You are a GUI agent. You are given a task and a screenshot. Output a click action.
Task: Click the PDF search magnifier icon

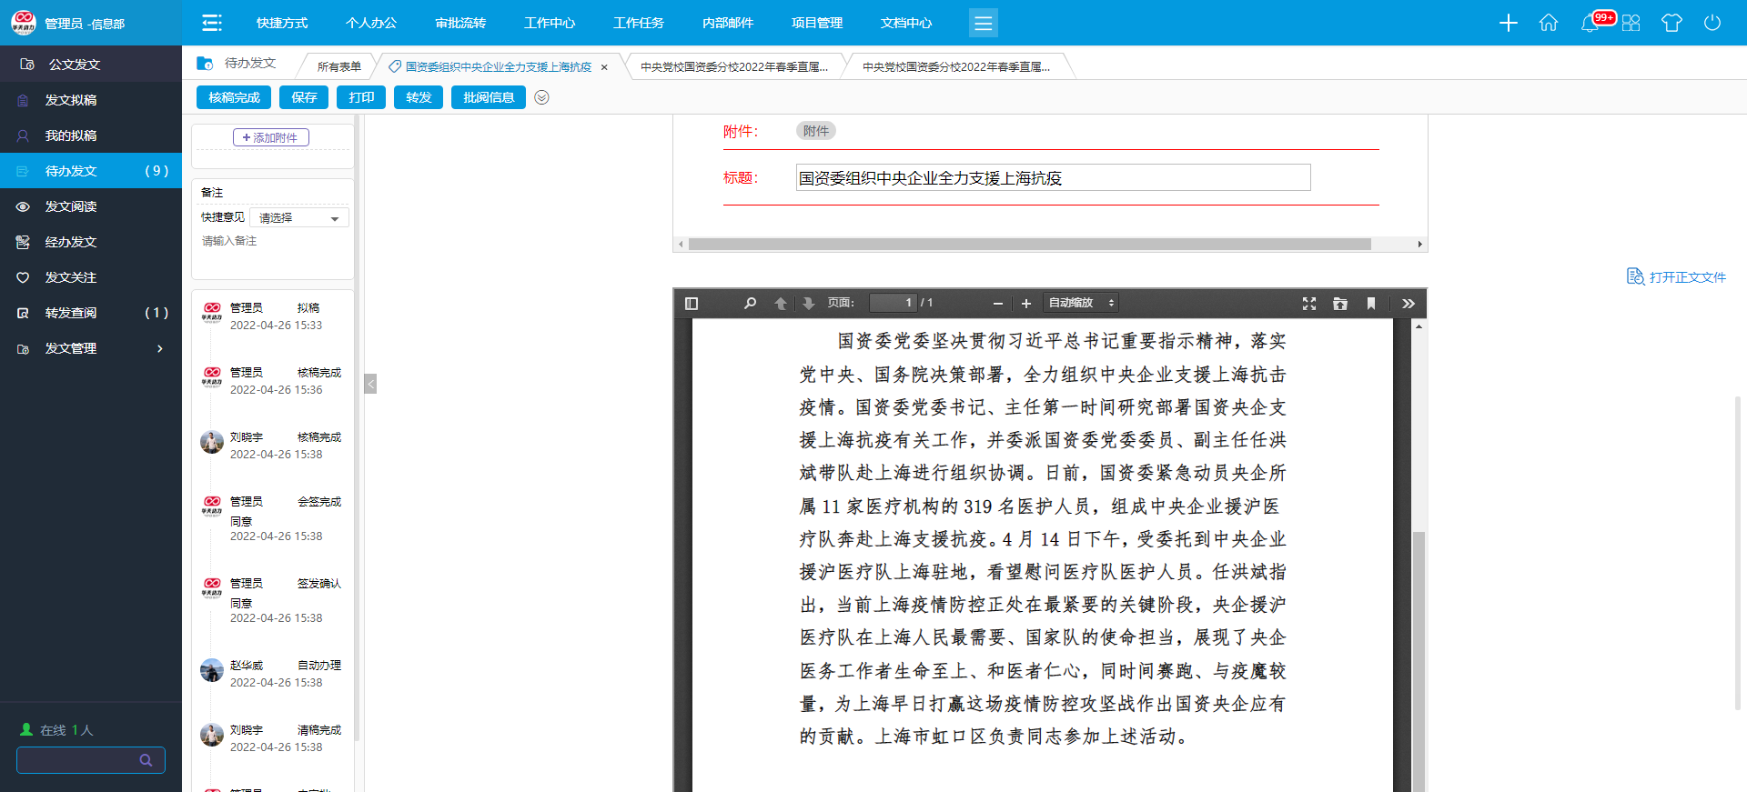(750, 304)
